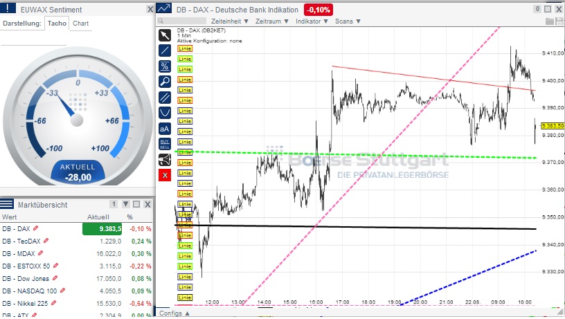Select the parallel channel lines tool
This screenshot has width=565, height=319.
coord(165,98)
